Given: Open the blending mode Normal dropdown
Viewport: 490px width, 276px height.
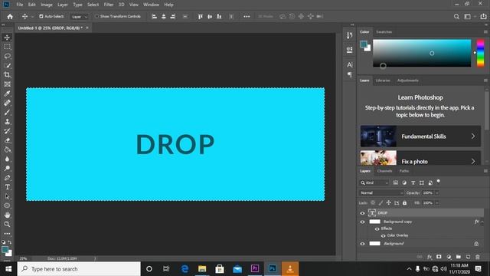Looking at the screenshot, I should pos(381,192).
